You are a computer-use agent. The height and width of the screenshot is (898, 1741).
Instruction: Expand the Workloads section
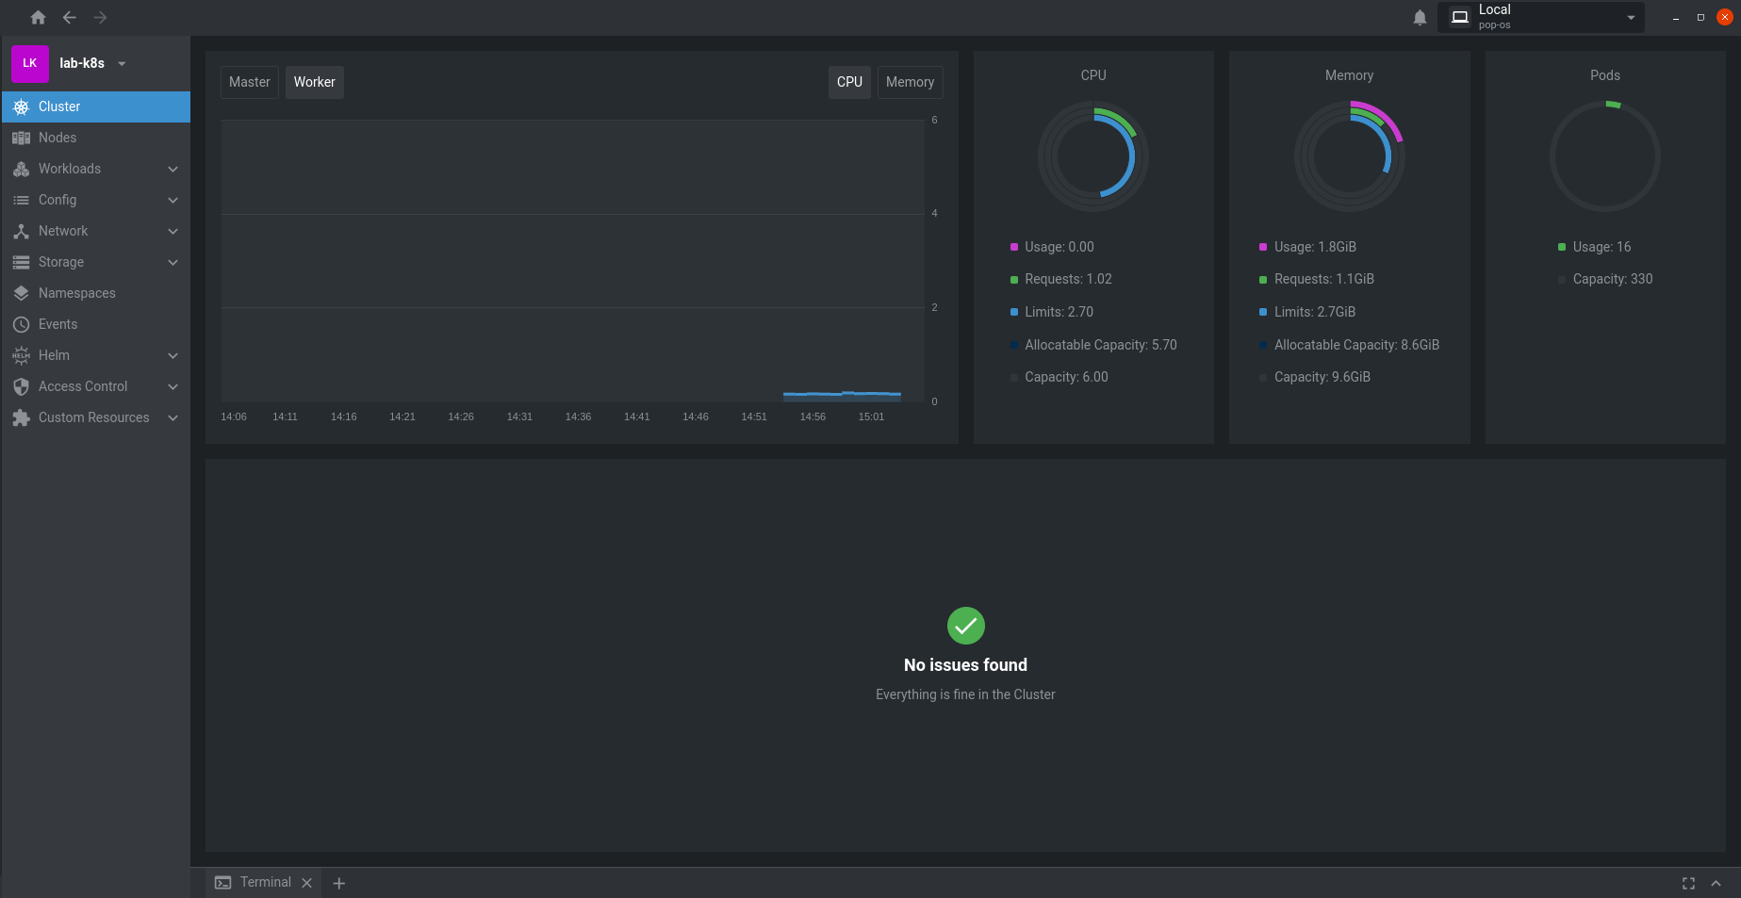point(172,169)
